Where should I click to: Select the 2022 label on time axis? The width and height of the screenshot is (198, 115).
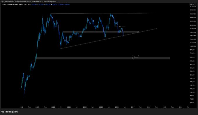pos(53,107)
